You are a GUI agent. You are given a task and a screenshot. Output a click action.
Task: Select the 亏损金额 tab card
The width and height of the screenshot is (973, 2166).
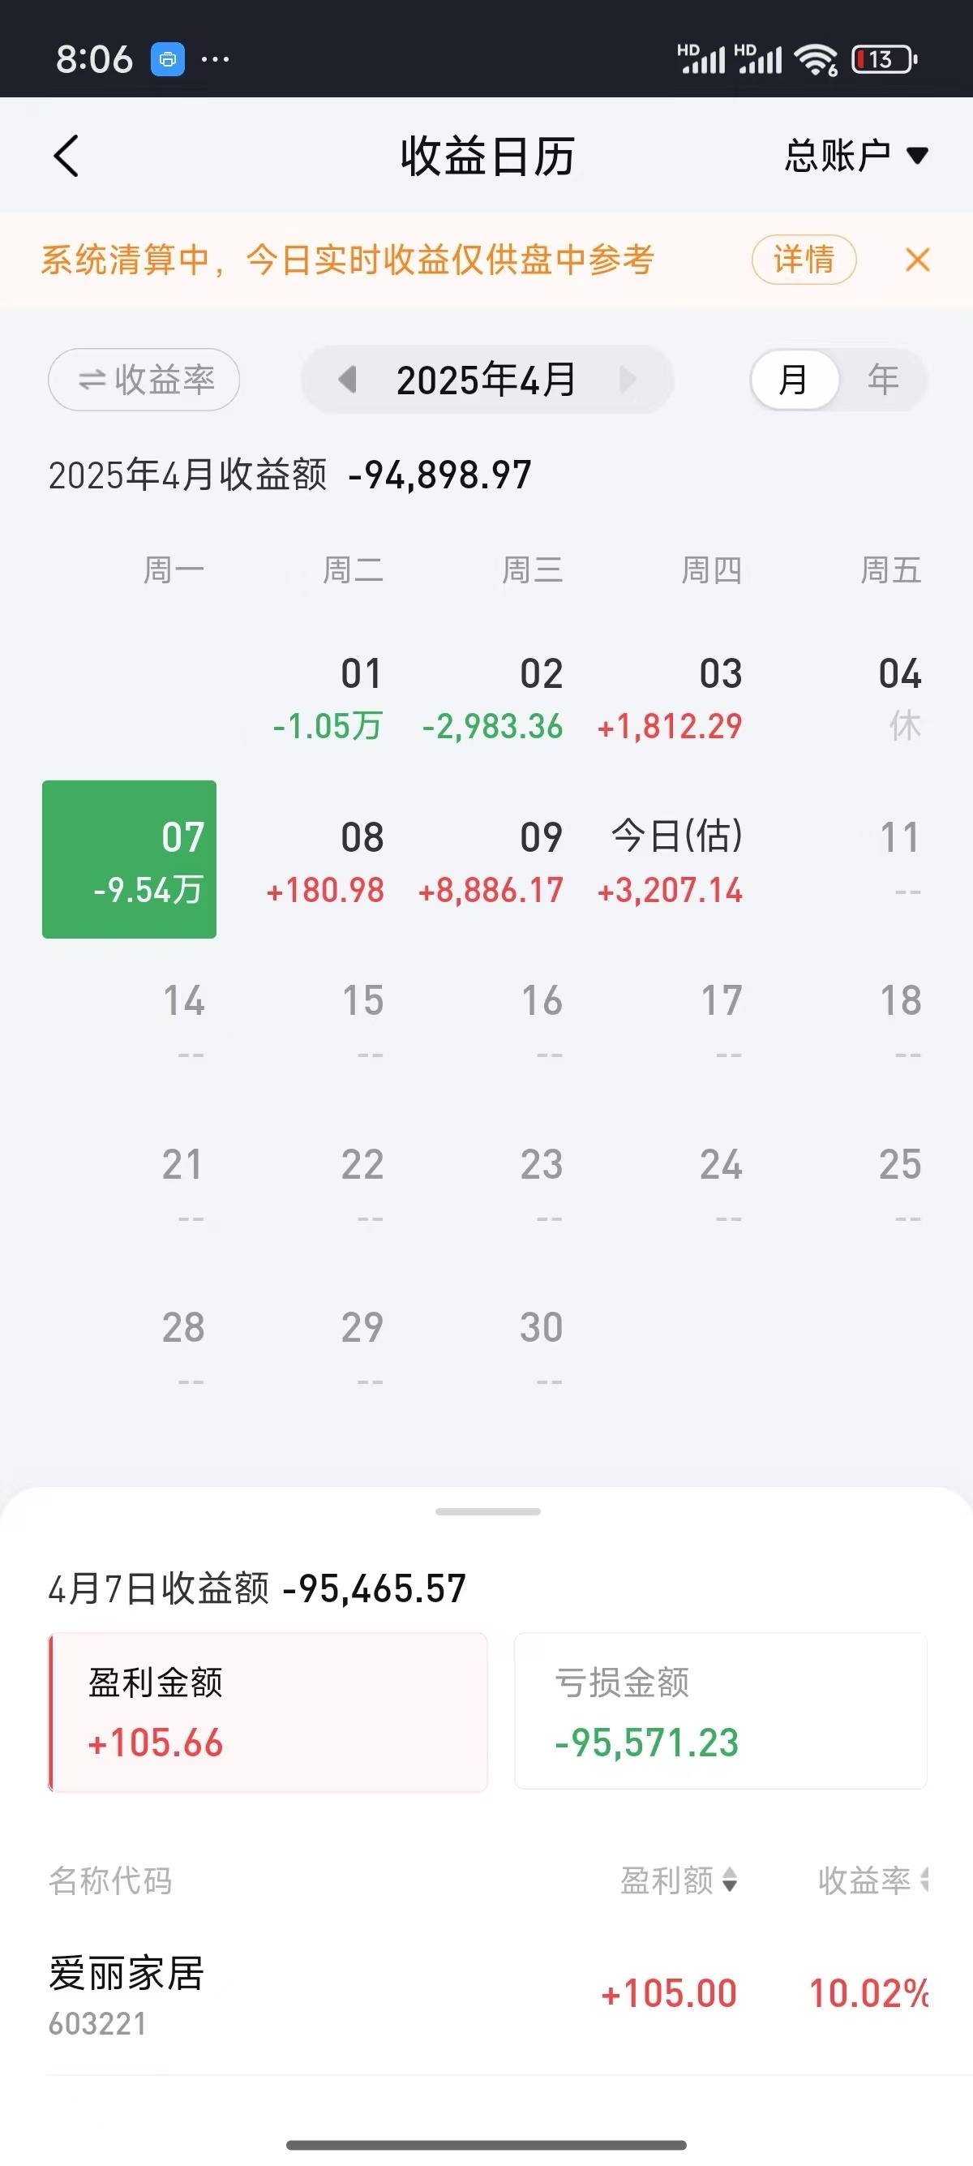click(720, 1712)
